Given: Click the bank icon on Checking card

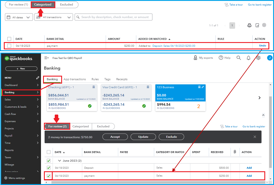Looking at the screenshot, I should pyautogui.click(x=94, y=87).
